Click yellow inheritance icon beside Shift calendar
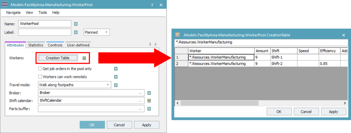351x133 pixels. (x=149, y=101)
